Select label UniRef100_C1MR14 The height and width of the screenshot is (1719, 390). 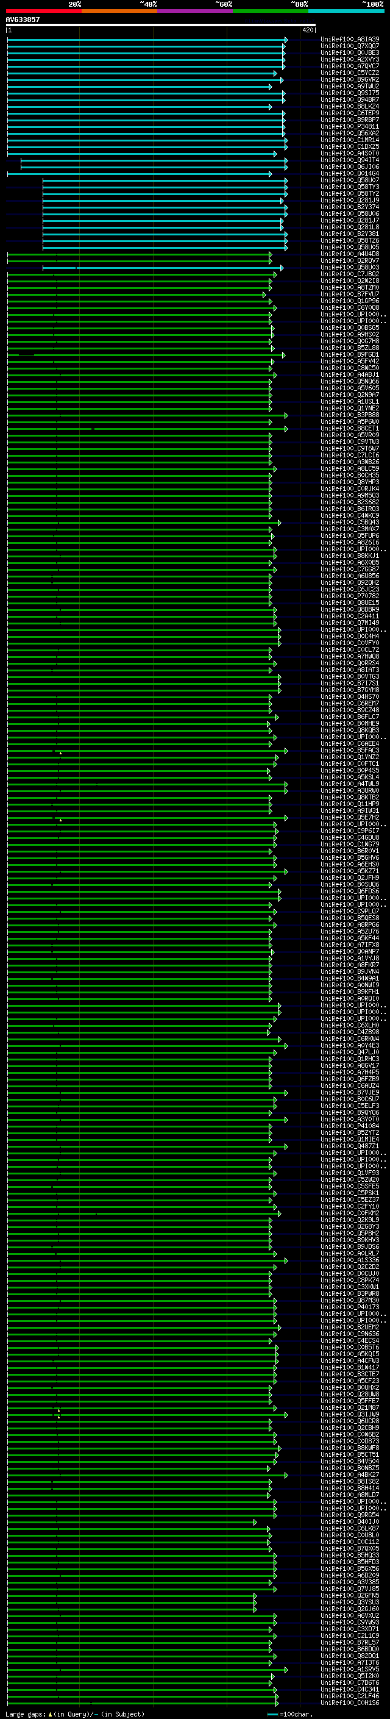[350, 140]
